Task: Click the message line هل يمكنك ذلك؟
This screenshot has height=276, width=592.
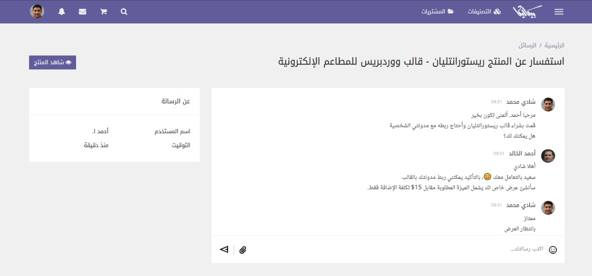Action: [519, 136]
